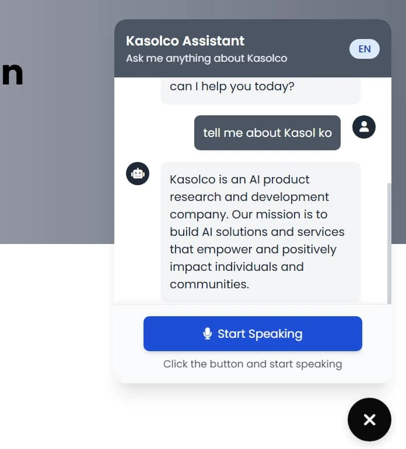The height and width of the screenshot is (449, 406).
Task: Click the "impact individuals and" reply line
Action: click(x=236, y=267)
